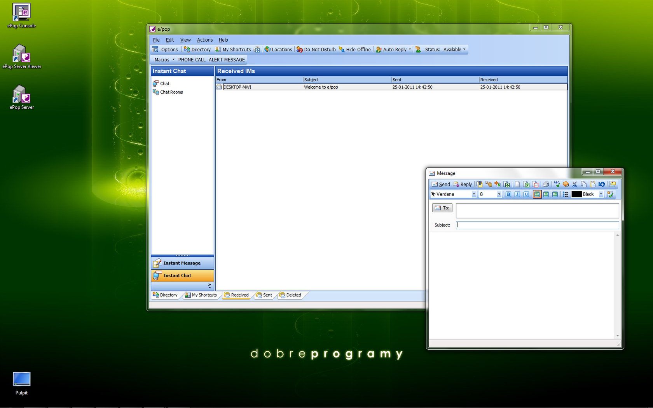Open the ePop Server desktop icon
653x408 pixels.
click(x=22, y=97)
